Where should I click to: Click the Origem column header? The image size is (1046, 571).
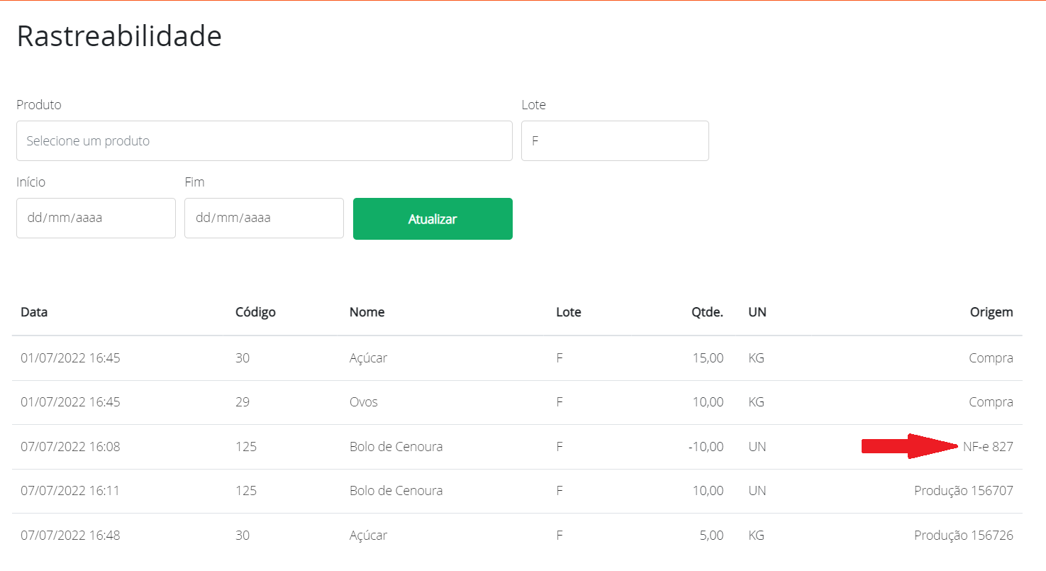tap(991, 312)
